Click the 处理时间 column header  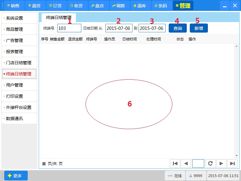point(154,39)
